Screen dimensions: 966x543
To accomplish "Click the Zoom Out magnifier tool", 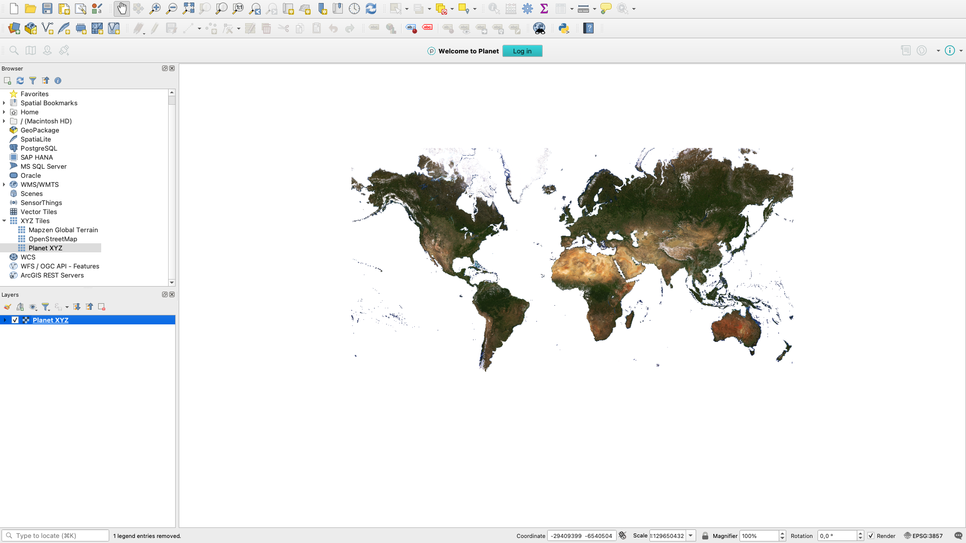I will pos(172,9).
